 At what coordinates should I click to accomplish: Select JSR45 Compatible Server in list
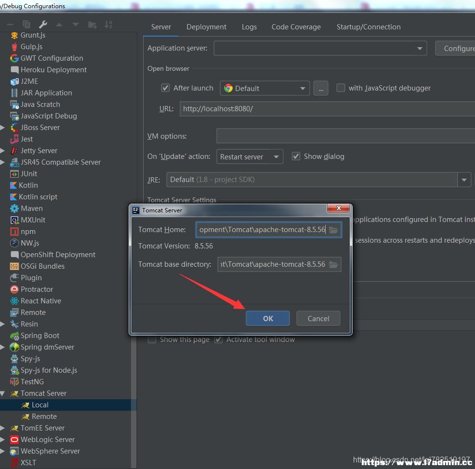[x=60, y=162]
